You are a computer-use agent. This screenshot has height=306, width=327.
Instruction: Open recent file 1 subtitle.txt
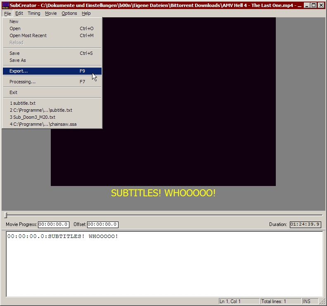click(52, 103)
